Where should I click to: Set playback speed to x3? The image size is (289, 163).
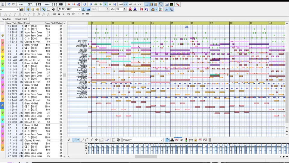coord(139,4)
